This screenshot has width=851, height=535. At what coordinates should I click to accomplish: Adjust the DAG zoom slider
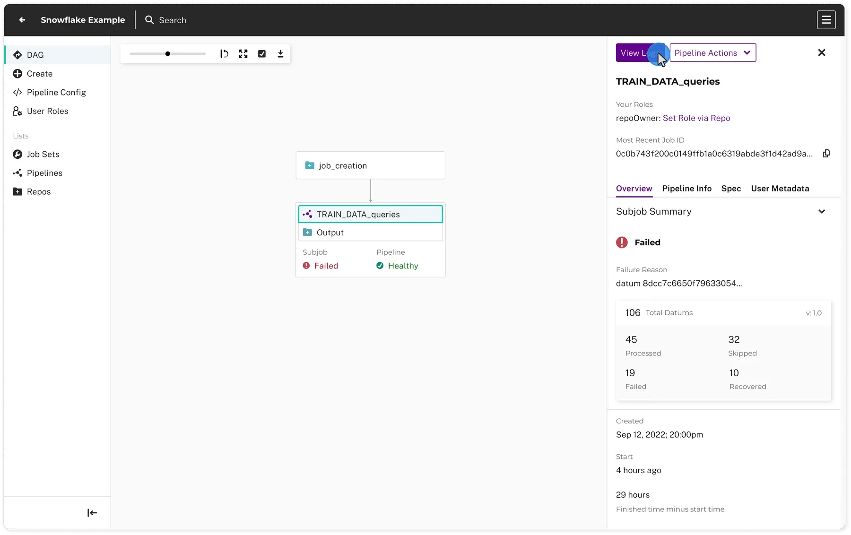pyautogui.click(x=167, y=54)
